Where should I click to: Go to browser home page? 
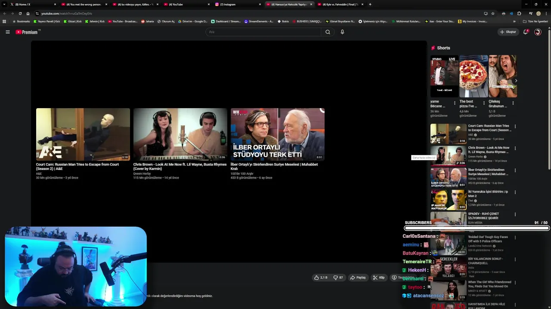28,13
